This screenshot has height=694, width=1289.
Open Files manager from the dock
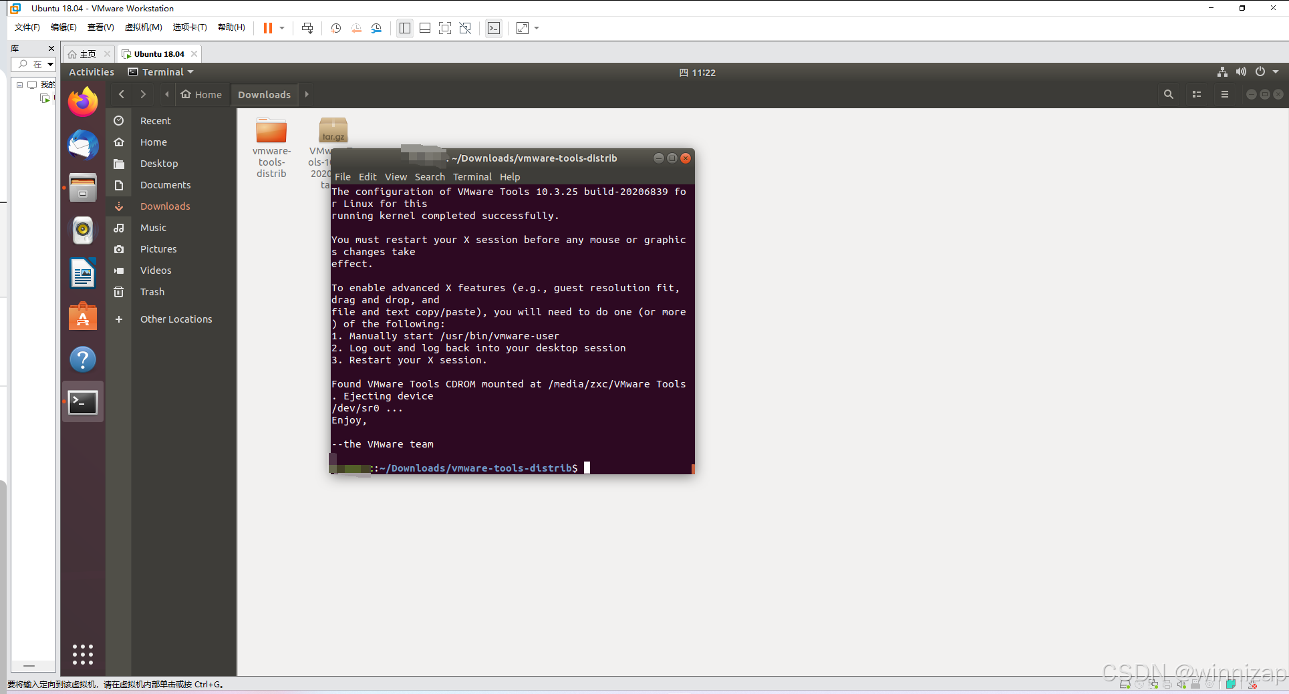coord(83,188)
